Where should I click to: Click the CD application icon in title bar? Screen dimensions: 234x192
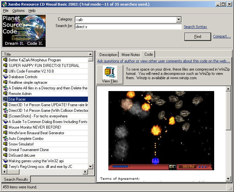tap(5, 4)
